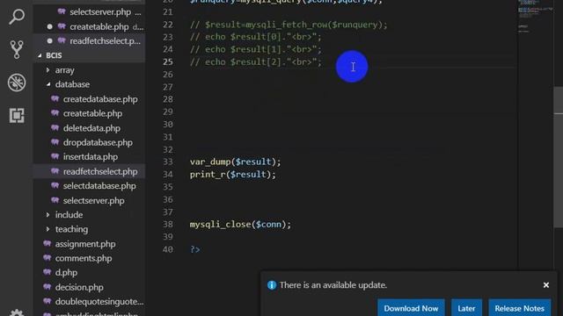Open insertdata.php file
Image resolution: width=563 pixels, height=316 pixels.
pyautogui.click(x=90, y=156)
